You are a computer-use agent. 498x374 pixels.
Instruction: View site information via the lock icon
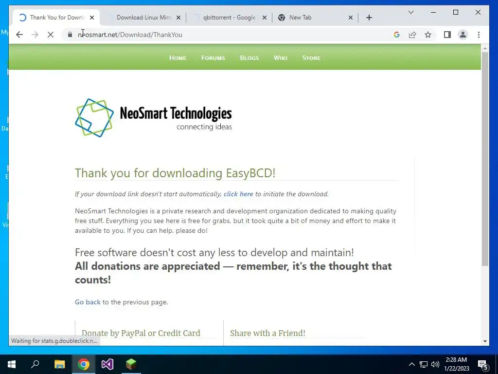point(70,35)
